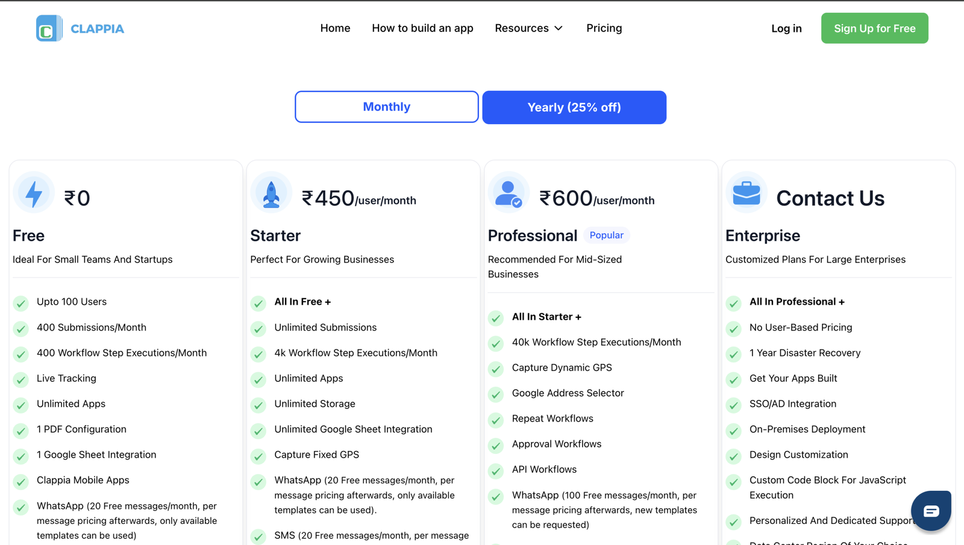The height and width of the screenshot is (545, 964).
Task: Click checkmark beside Unlimited Submissions
Action: [x=258, y=329]
